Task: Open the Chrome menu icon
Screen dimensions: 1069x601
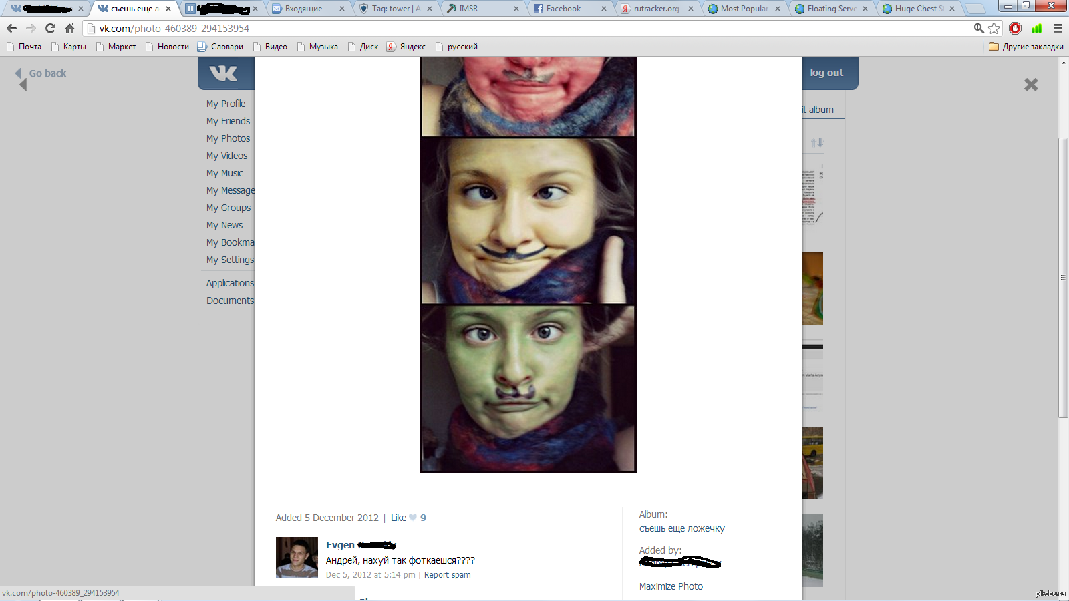Action: tap(1058, 28)
